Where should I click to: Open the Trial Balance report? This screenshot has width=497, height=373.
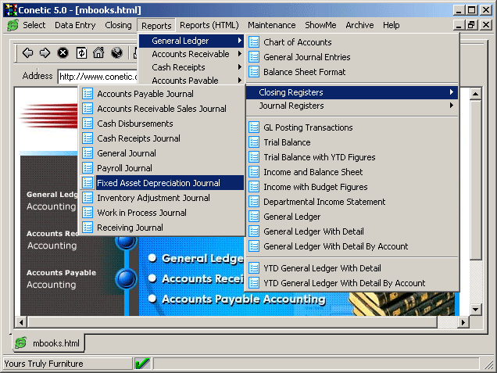(x=287, y=142)
